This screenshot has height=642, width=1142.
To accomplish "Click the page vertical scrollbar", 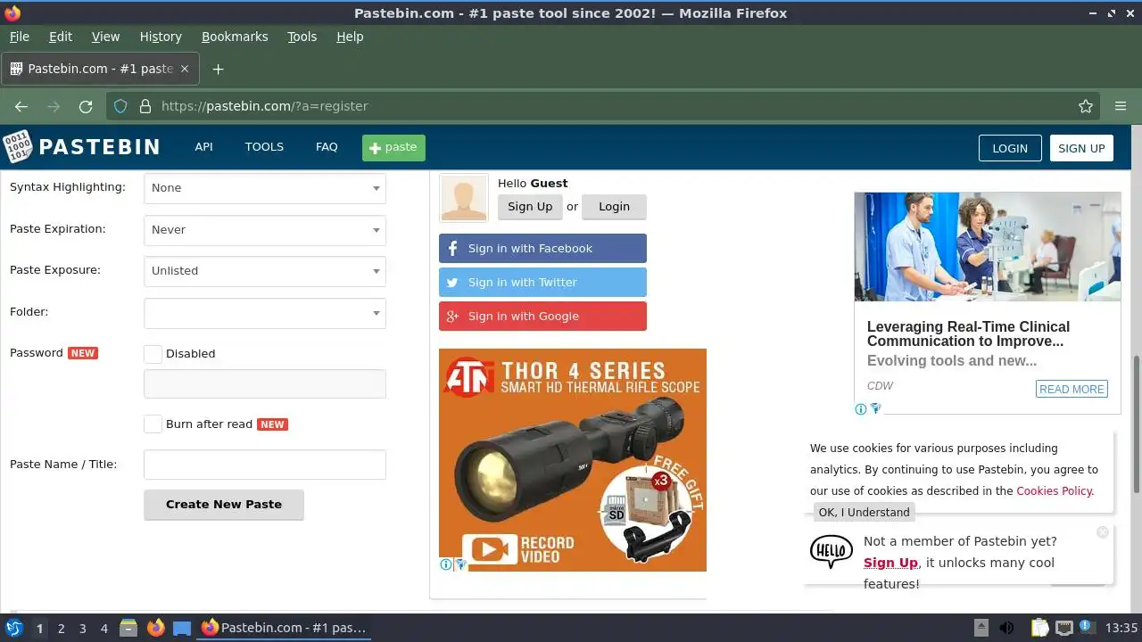I will (1136, 424).
